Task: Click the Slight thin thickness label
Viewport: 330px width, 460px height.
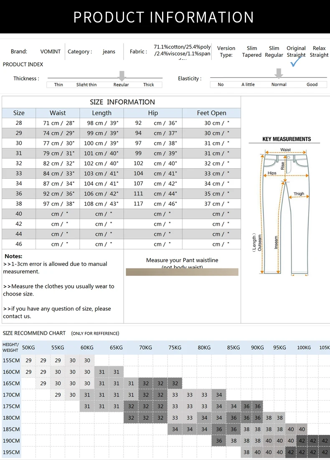Action: pyautogui.click(x=86, y=84)
